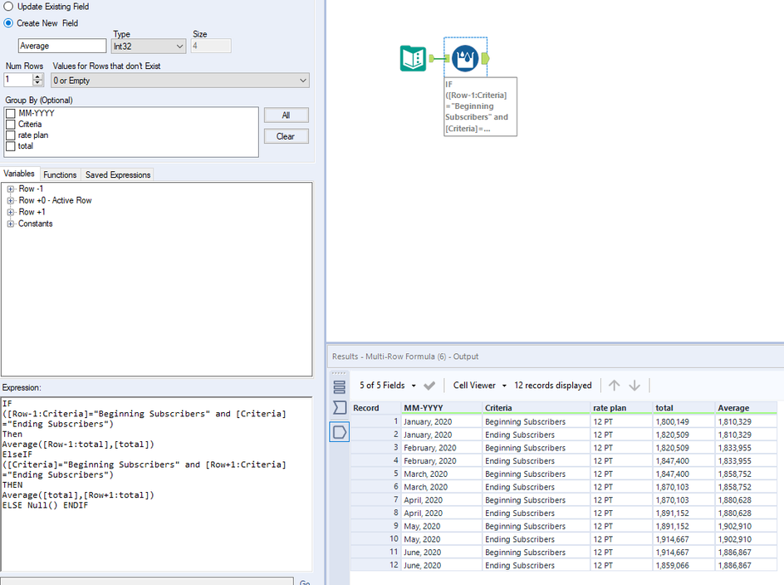Open Values for Rows that don't Exist dropdown

coord(180,81)
